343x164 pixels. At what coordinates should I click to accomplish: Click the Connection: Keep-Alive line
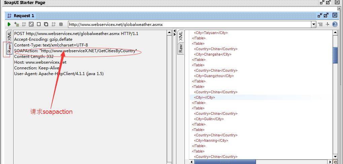point(37,68)
